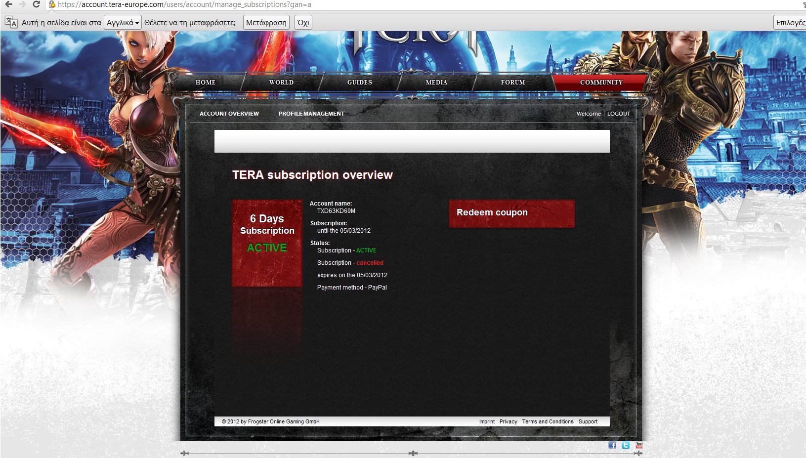Click 'expires on the 05/03/2012' text

point(352,275)
